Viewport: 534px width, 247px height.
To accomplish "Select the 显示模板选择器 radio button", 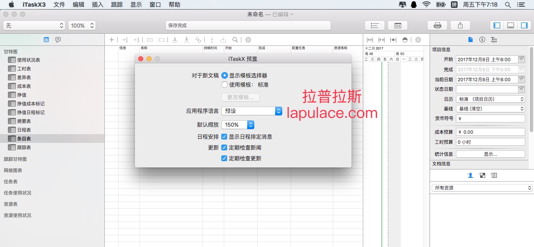I will [225, 75].
